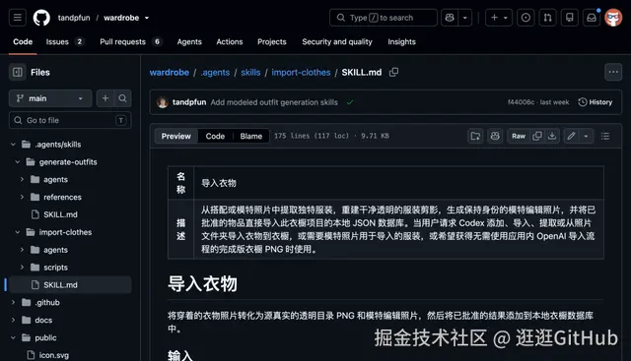Go to the GitHub homepage logo

(x=41, y=18)
